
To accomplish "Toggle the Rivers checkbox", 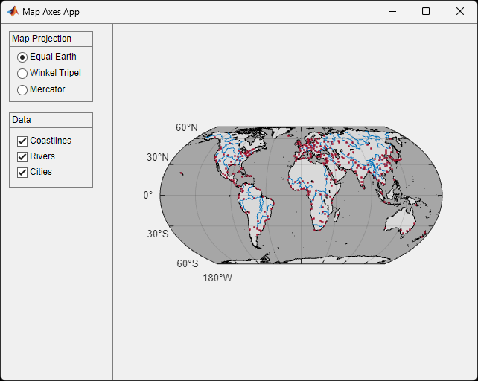I will 22,156.
